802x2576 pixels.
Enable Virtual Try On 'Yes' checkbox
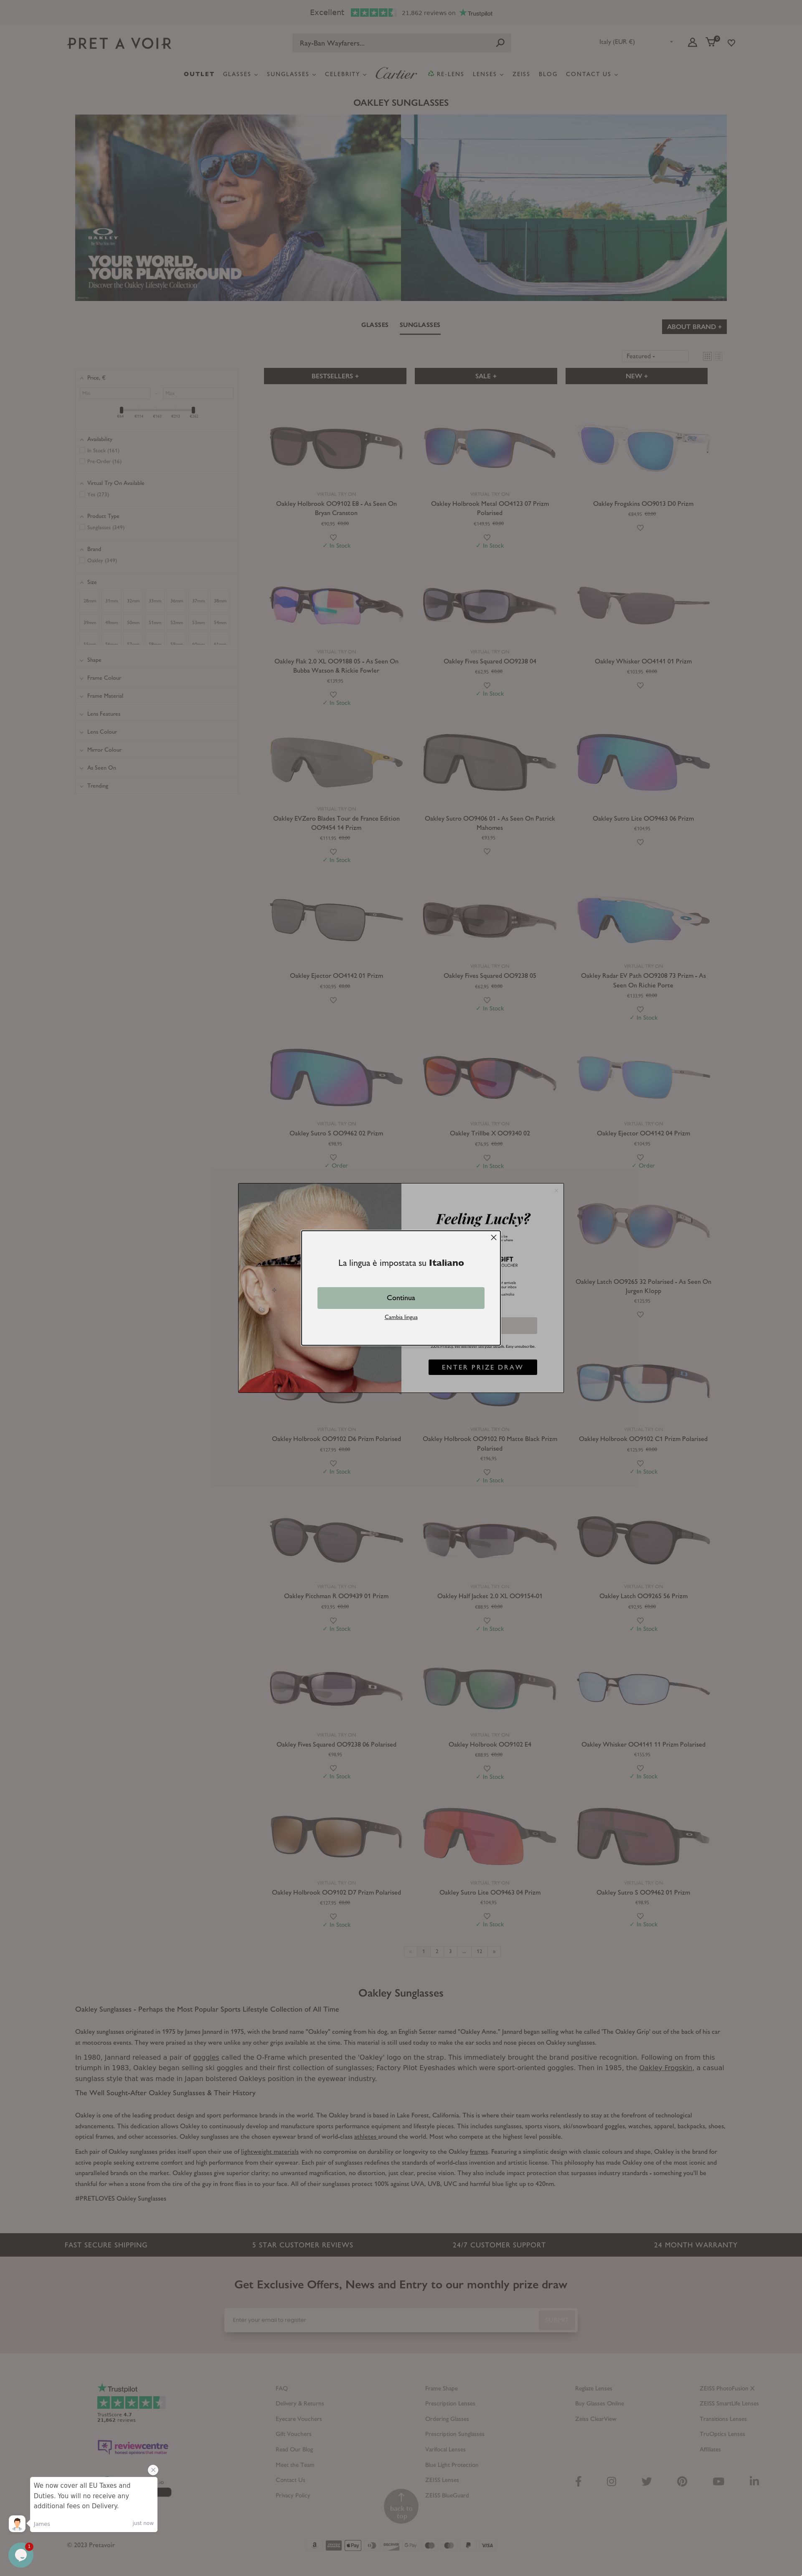click(x=83, y=495)
